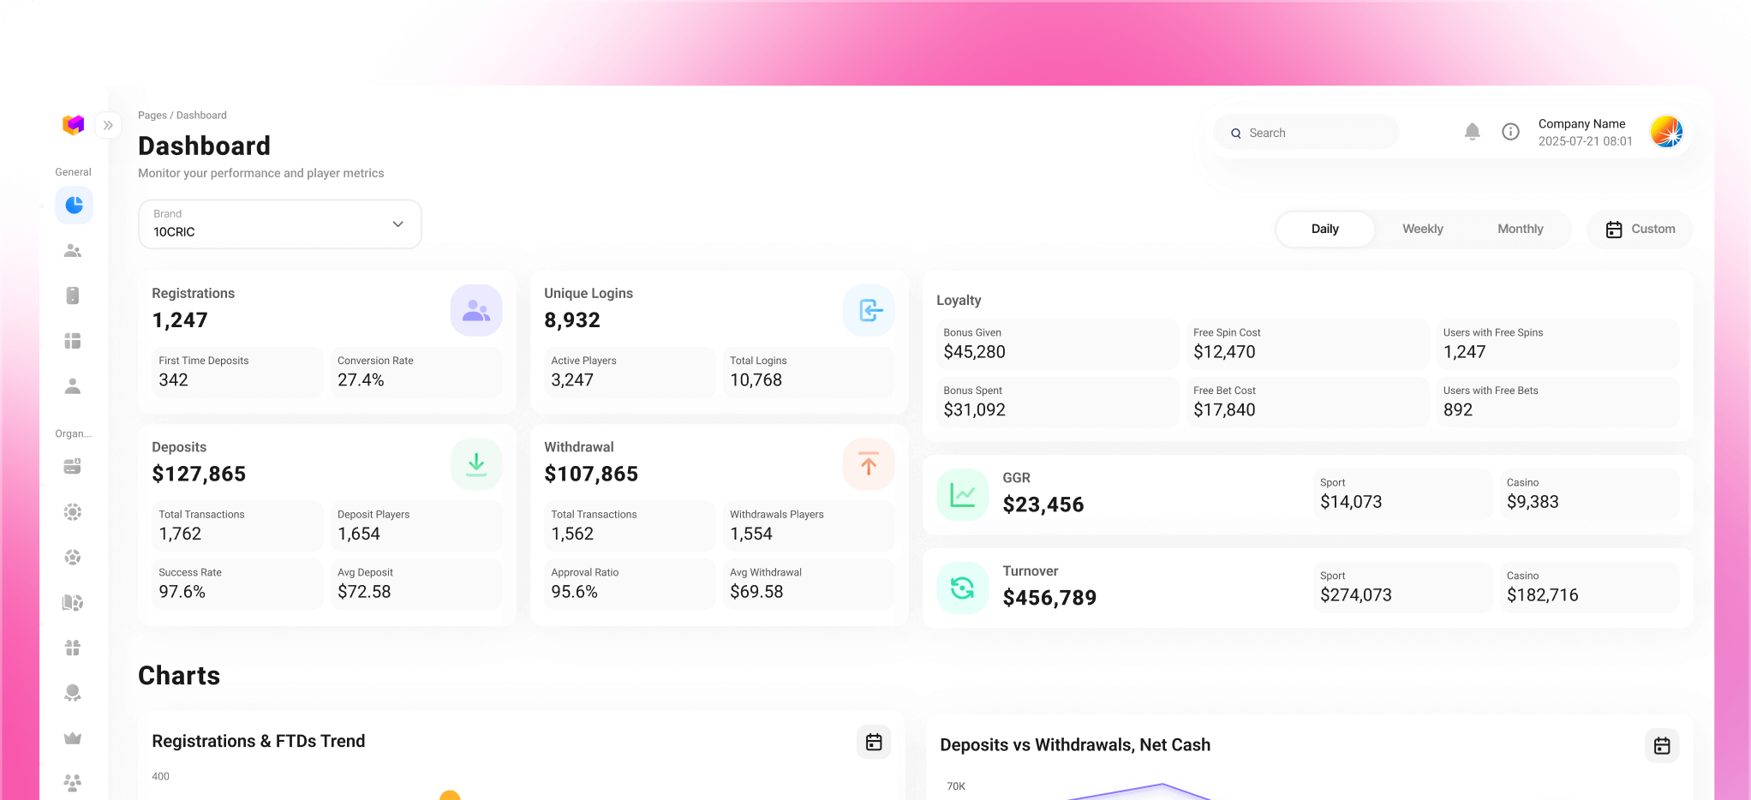
Task: Select the players icon in the sidebar
Action: click(74, 250)
